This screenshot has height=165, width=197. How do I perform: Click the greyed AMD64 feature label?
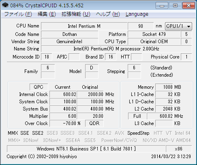(x=183, y=140)
